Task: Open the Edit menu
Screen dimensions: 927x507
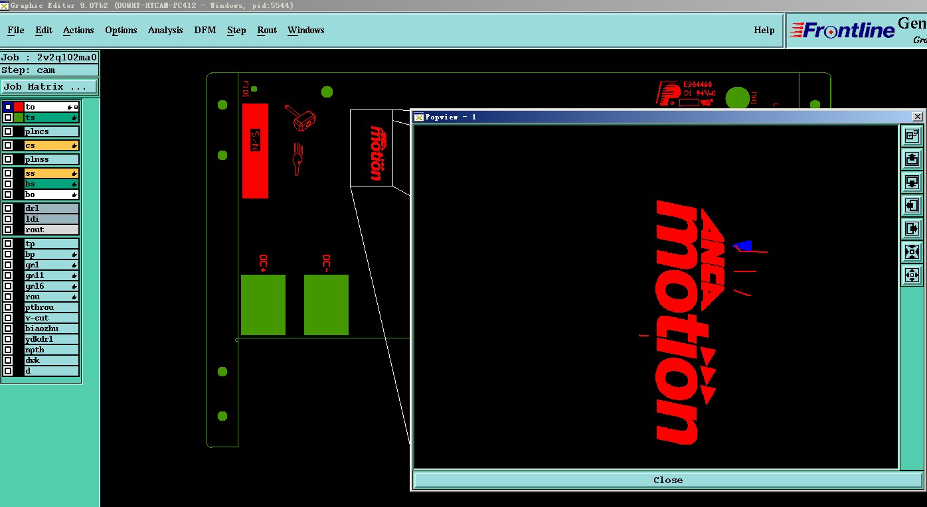Action: pyautogui.click(x=44, y=30)
